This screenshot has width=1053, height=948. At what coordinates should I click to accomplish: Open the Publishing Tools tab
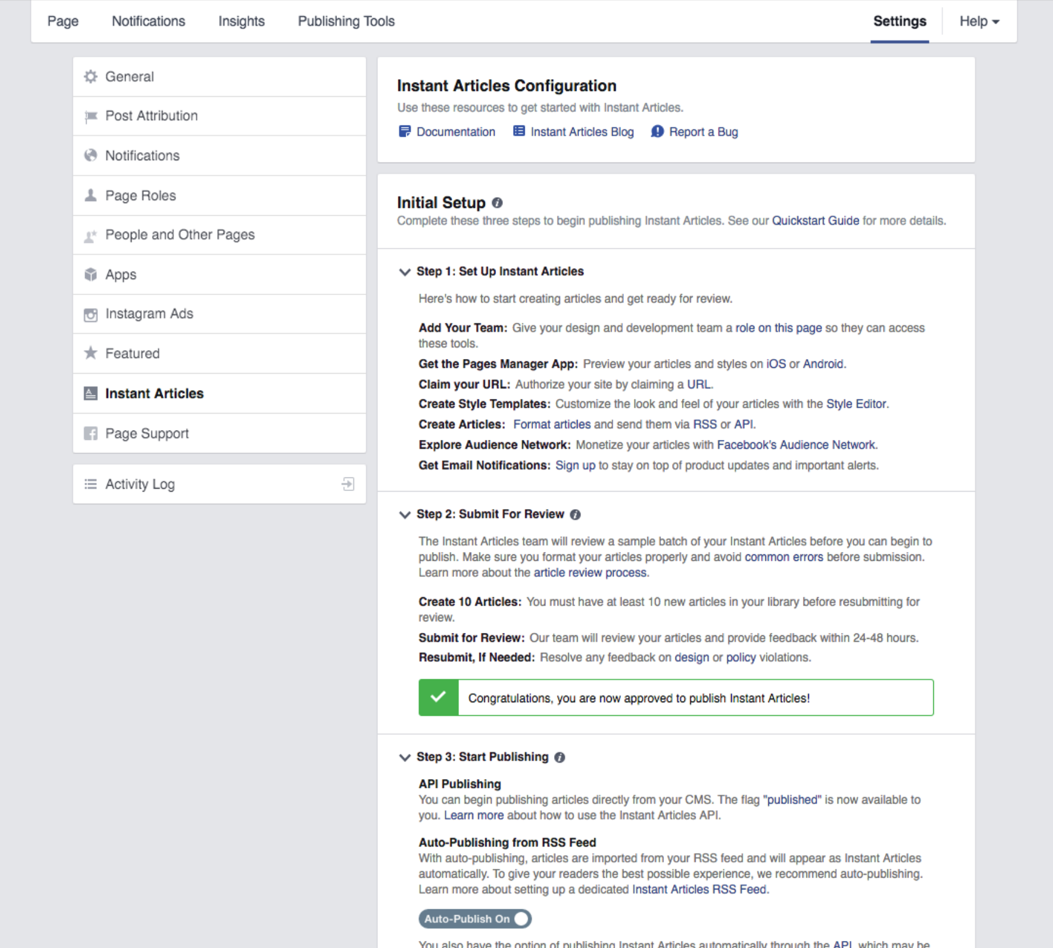coord(346,22)
